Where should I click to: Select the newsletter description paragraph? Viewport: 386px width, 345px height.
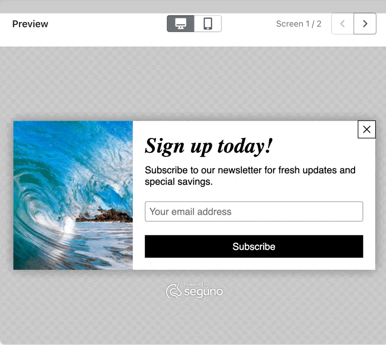pyautogui.click(x=250, y=176)
